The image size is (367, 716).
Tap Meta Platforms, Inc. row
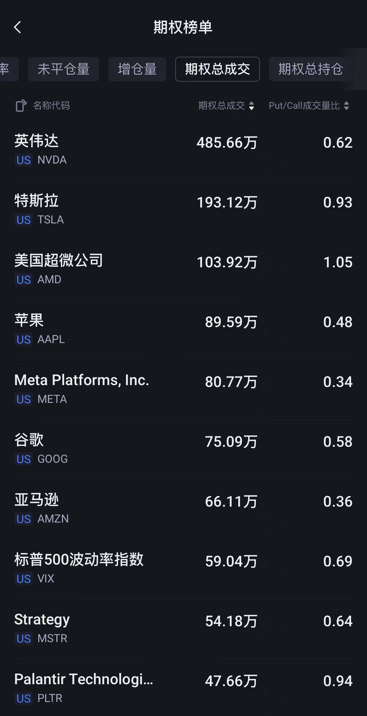click(x=183, y=389)
